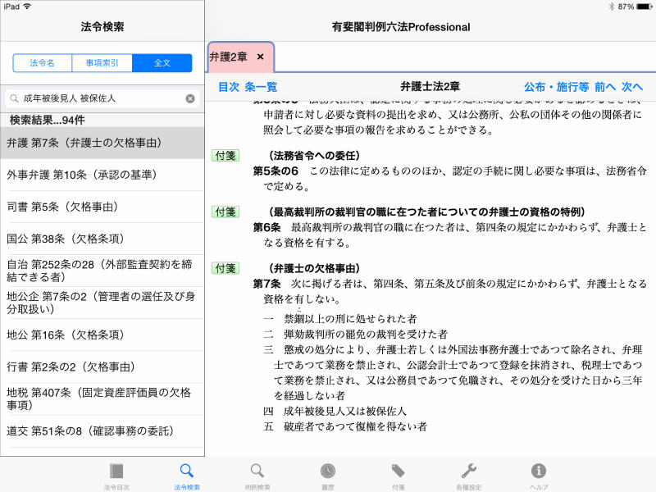Clear the search field text
Viewport: 656px width, 492px height.
click(x=190, y=98)
